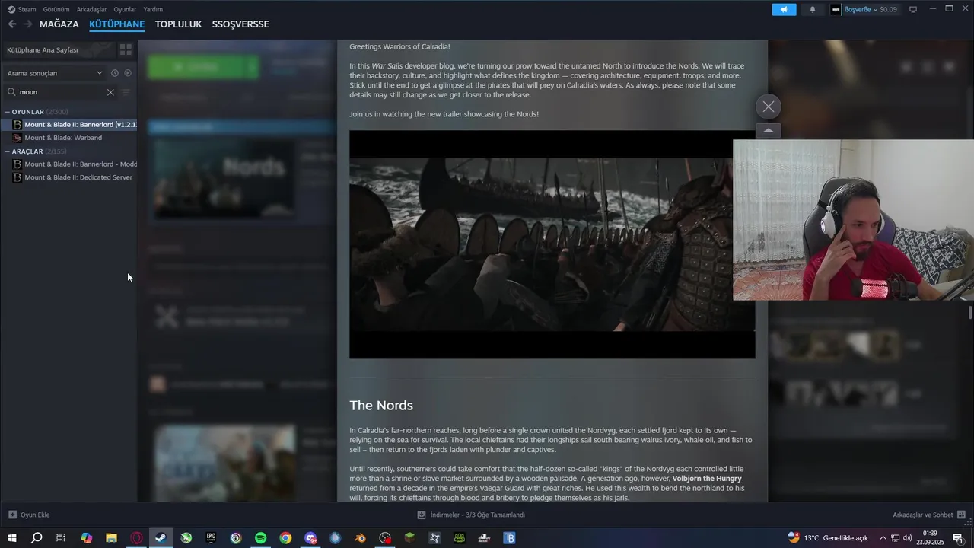Open the Minecraft block taskbar icon
This screenshot has width=974, height=548.
(x=409, y=538)
